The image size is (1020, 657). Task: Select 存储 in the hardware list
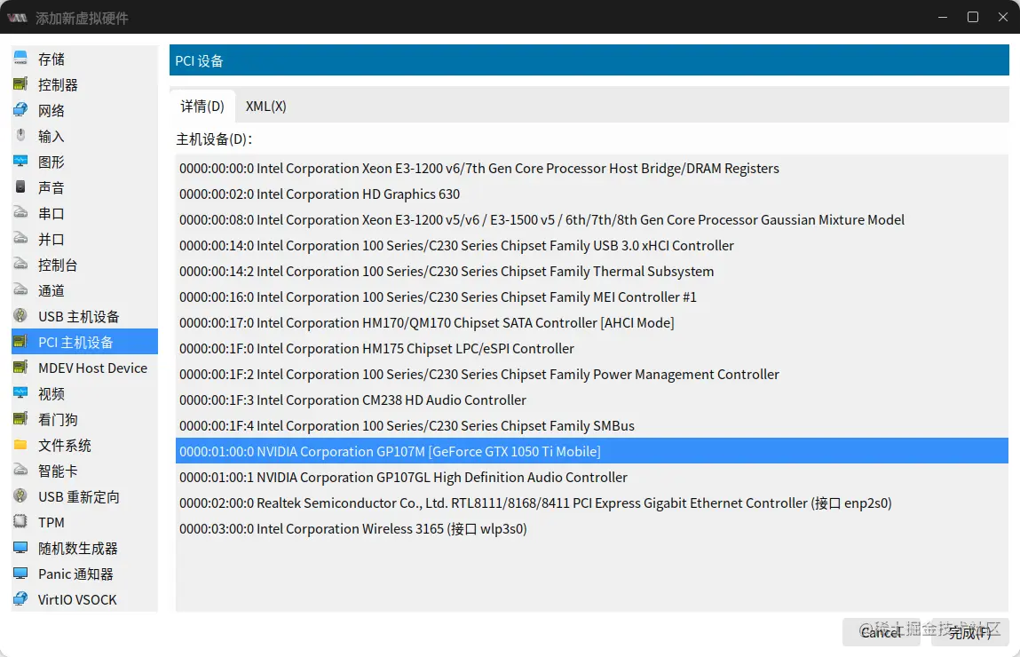84,59
